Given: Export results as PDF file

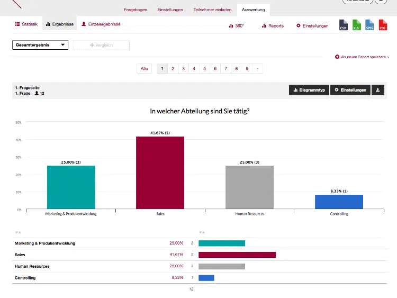Looking at the screenshot, I should 383,25.
